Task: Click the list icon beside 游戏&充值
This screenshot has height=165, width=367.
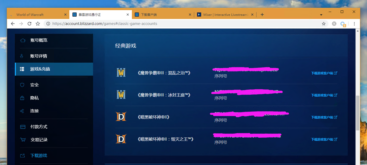Action: [22, 69]
